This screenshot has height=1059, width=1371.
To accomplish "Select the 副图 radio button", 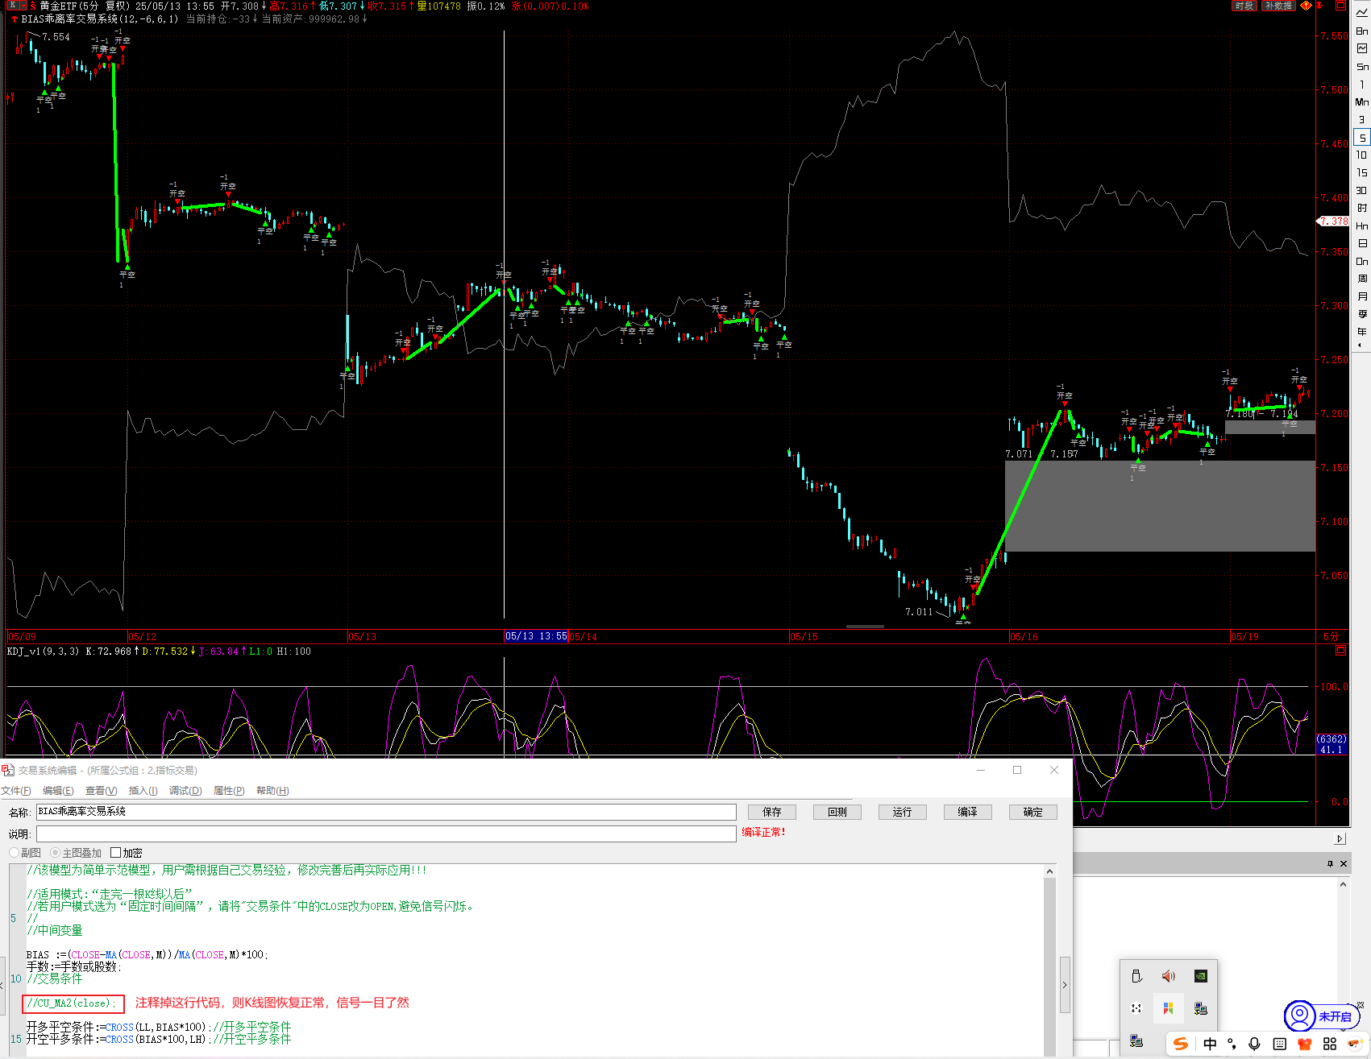I will (15, 853).
